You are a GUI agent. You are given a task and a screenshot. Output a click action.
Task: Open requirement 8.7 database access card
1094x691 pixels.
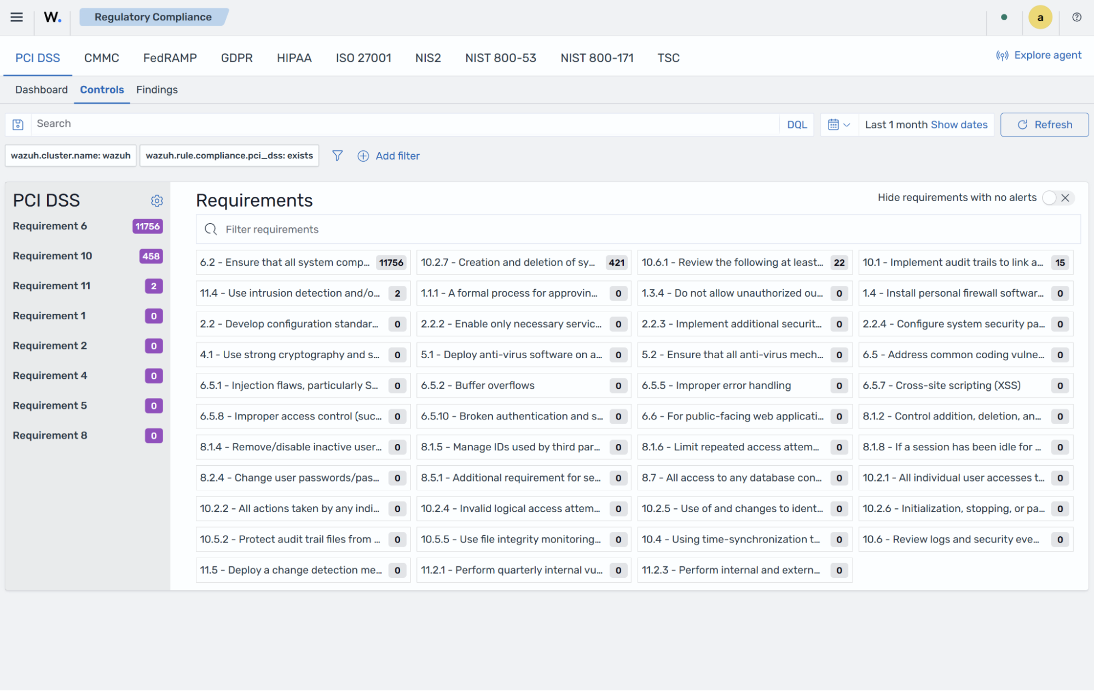[745, 478]
